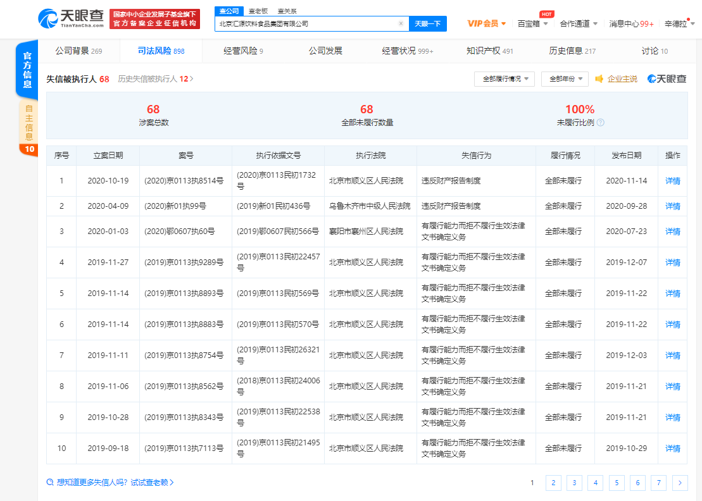Click the 全部未履行数量 68 statistic
The image size is (702, 501).
click(367, 115)
